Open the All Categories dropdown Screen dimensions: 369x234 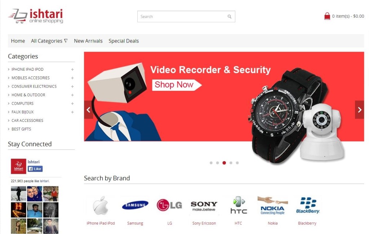click(x=49, y=41)
